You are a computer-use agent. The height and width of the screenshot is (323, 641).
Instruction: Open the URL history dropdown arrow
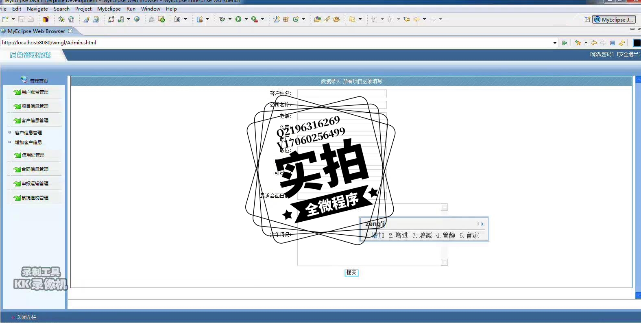[x=555, y=43]
